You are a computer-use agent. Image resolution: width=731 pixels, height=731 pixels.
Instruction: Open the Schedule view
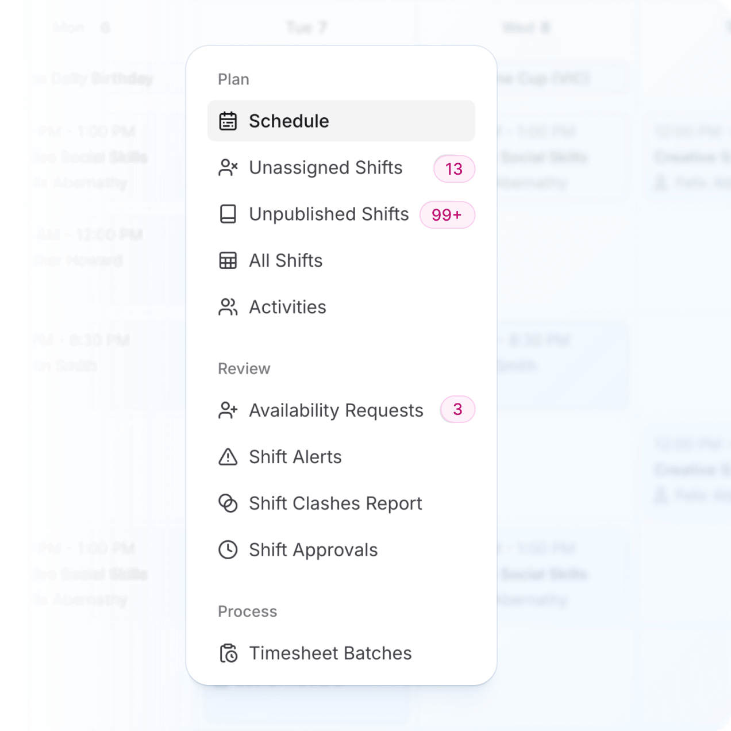click(288, 121)
